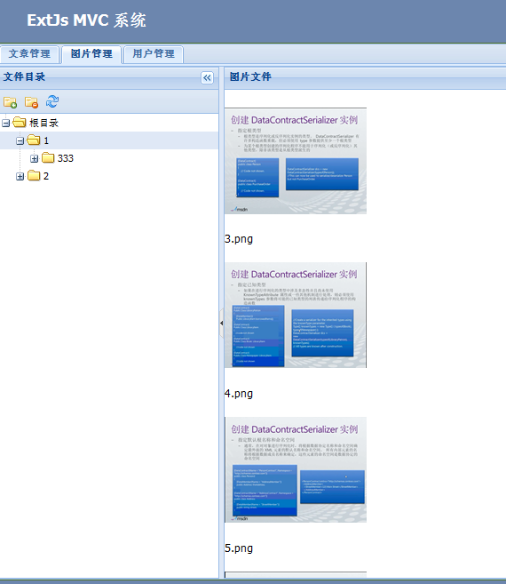Select folder named 333 in tree
Screen dimensions: 506x584
(66, 158)
